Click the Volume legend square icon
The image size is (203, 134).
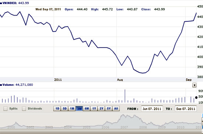pos(1,85)
